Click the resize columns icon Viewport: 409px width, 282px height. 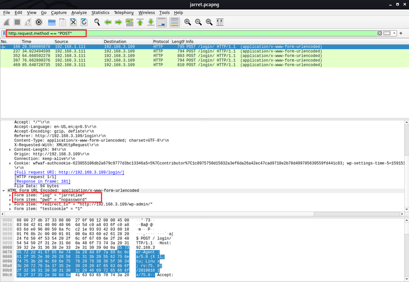pyautogui.click(x=220, y=22)
